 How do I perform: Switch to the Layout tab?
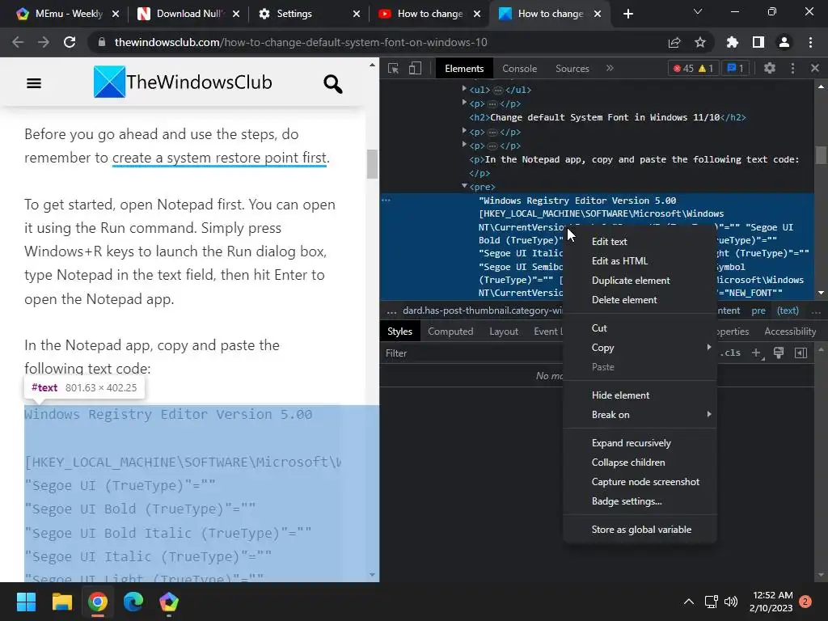coord(503,332)
